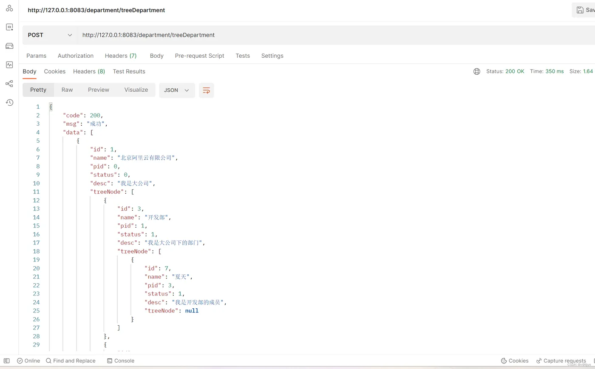Click the "data" key on line 4
Image resolution: width=595 pixels, height=369 pixels.
click(x=73, y=132)
